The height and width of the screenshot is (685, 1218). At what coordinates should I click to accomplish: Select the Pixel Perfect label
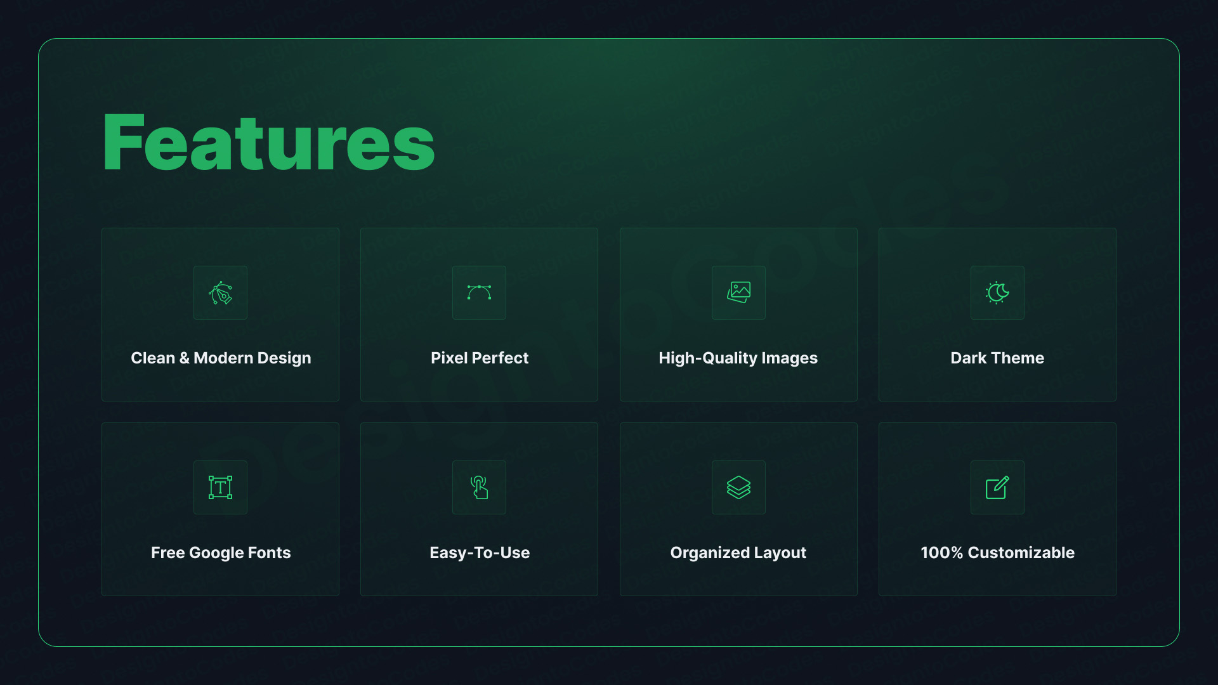coord(479,358)
